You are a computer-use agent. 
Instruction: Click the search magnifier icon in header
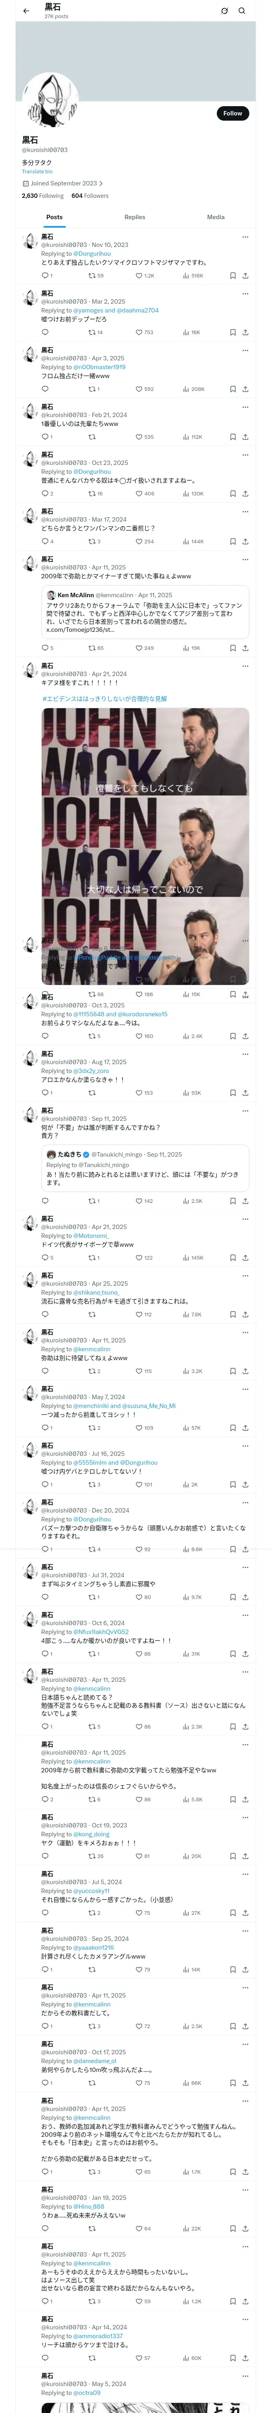pos(242,11)
